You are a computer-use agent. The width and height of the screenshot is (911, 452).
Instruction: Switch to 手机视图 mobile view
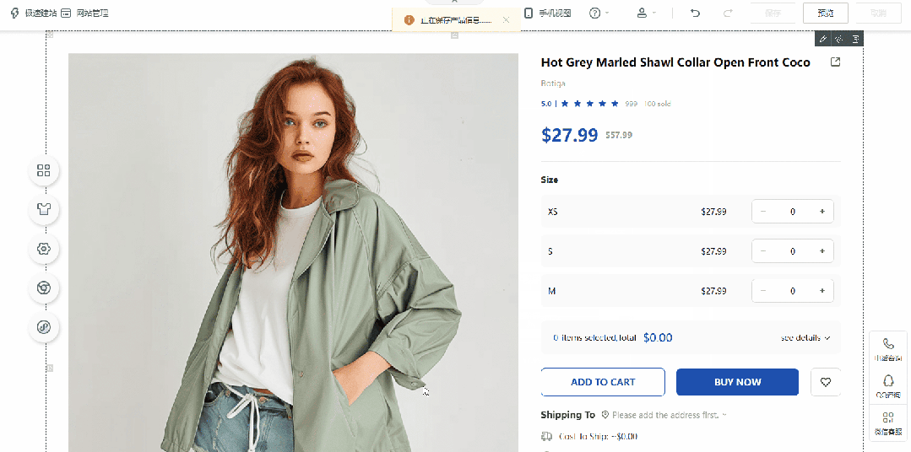(x=547, y=13)
